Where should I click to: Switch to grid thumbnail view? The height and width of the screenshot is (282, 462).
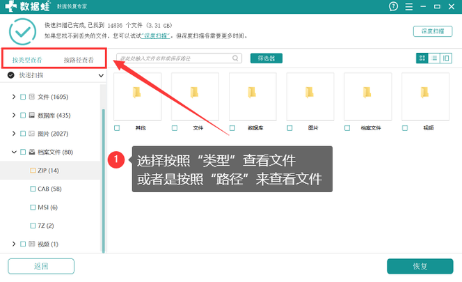[422, 58]
